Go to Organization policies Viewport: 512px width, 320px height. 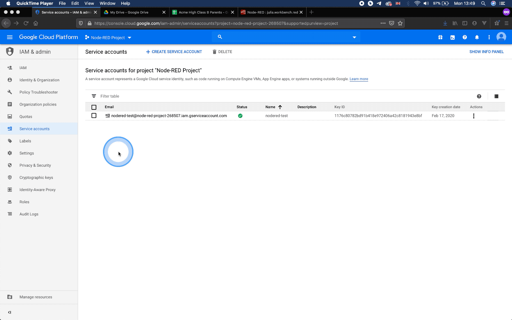point(38,104)
